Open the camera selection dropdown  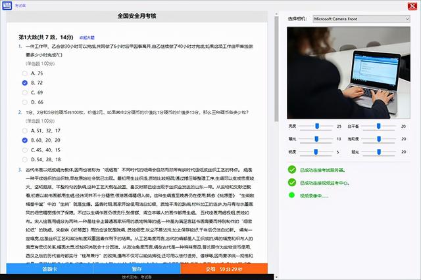[361, 19]
